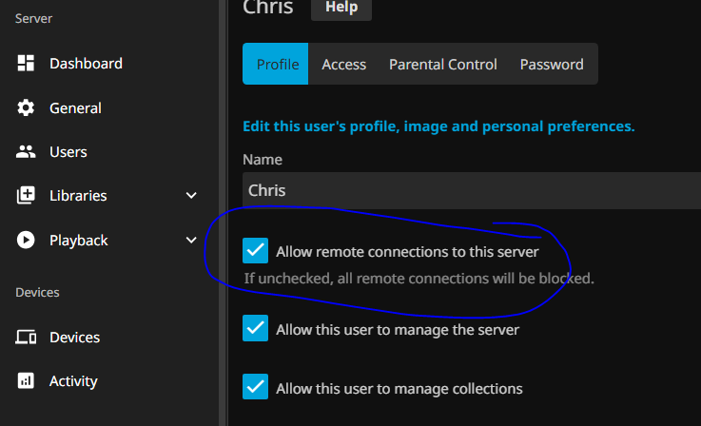
Task: Click the Users people icon
Action: point(27,152)
